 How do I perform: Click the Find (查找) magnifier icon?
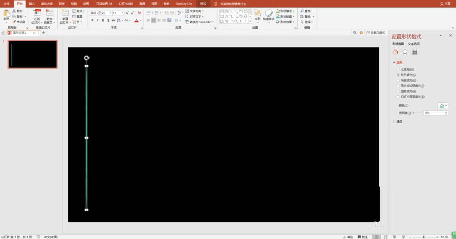302,11
